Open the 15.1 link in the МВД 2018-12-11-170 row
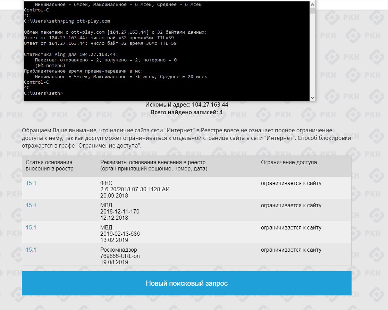This screenshot has width=388, height=310. [x=31, y=205]
